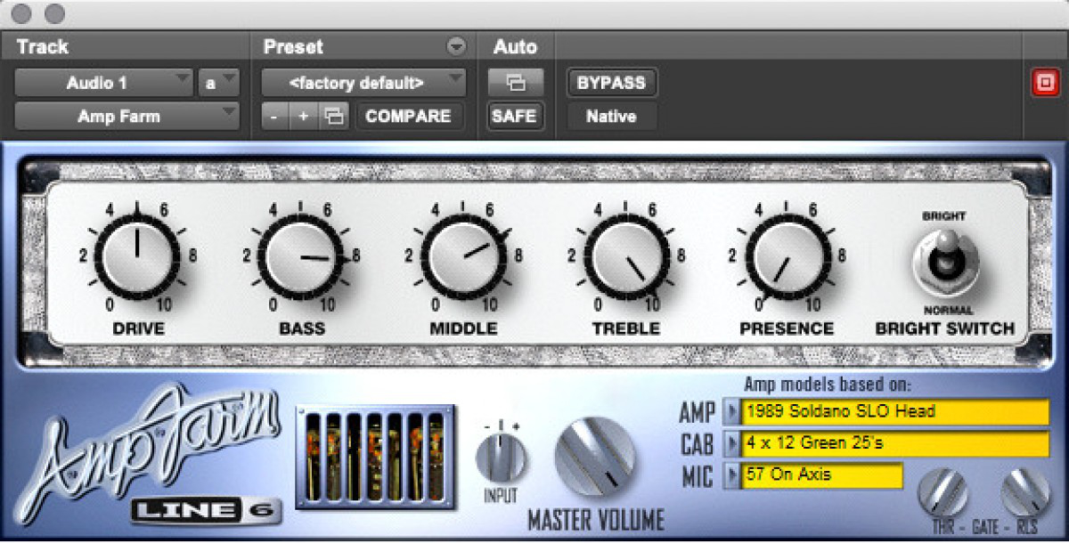Viewport: 1069px width, 543px height.
Task: Open the factory default preset dropdown
Action: tap(363, 82)
